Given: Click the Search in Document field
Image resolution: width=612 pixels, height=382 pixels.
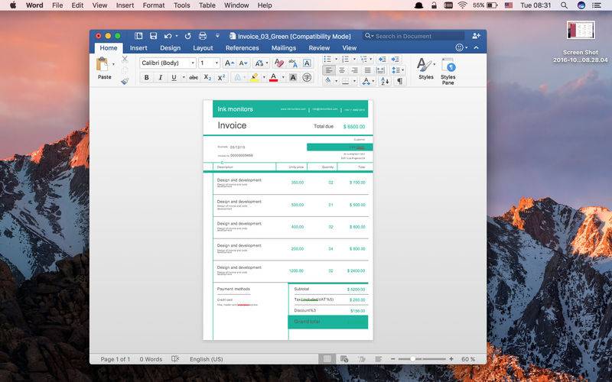Looking at the screenshot, I should point(414,36).
